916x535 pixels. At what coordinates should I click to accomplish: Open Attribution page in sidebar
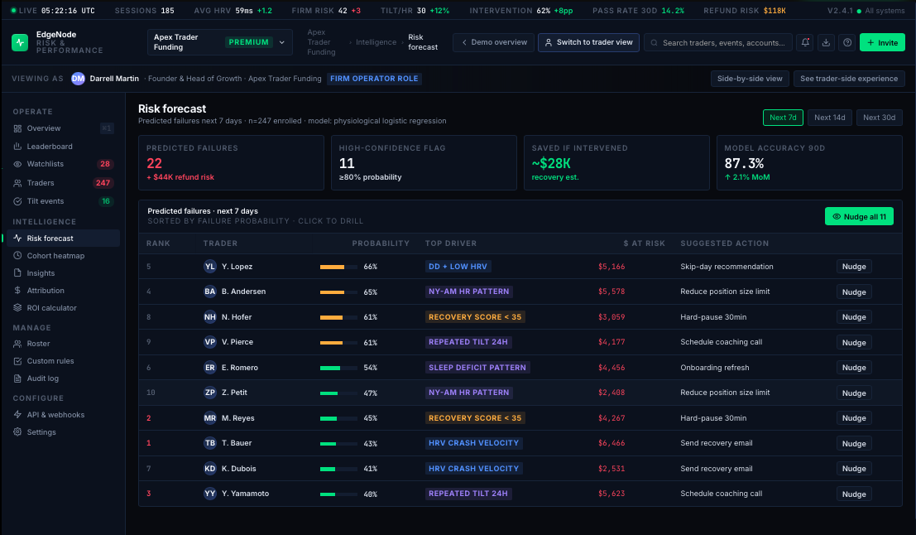click(x=63, y=291)
